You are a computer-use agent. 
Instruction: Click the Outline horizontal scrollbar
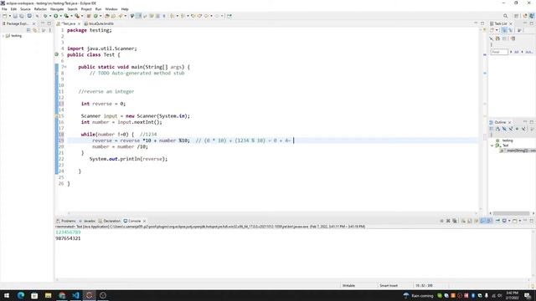point(512,213)
